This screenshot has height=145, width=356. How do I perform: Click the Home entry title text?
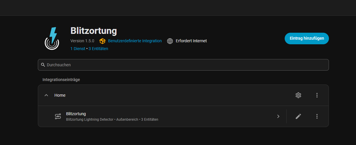[60, 95]
